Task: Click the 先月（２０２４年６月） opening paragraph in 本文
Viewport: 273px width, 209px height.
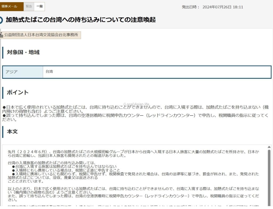Action: [x=133, y=153]
